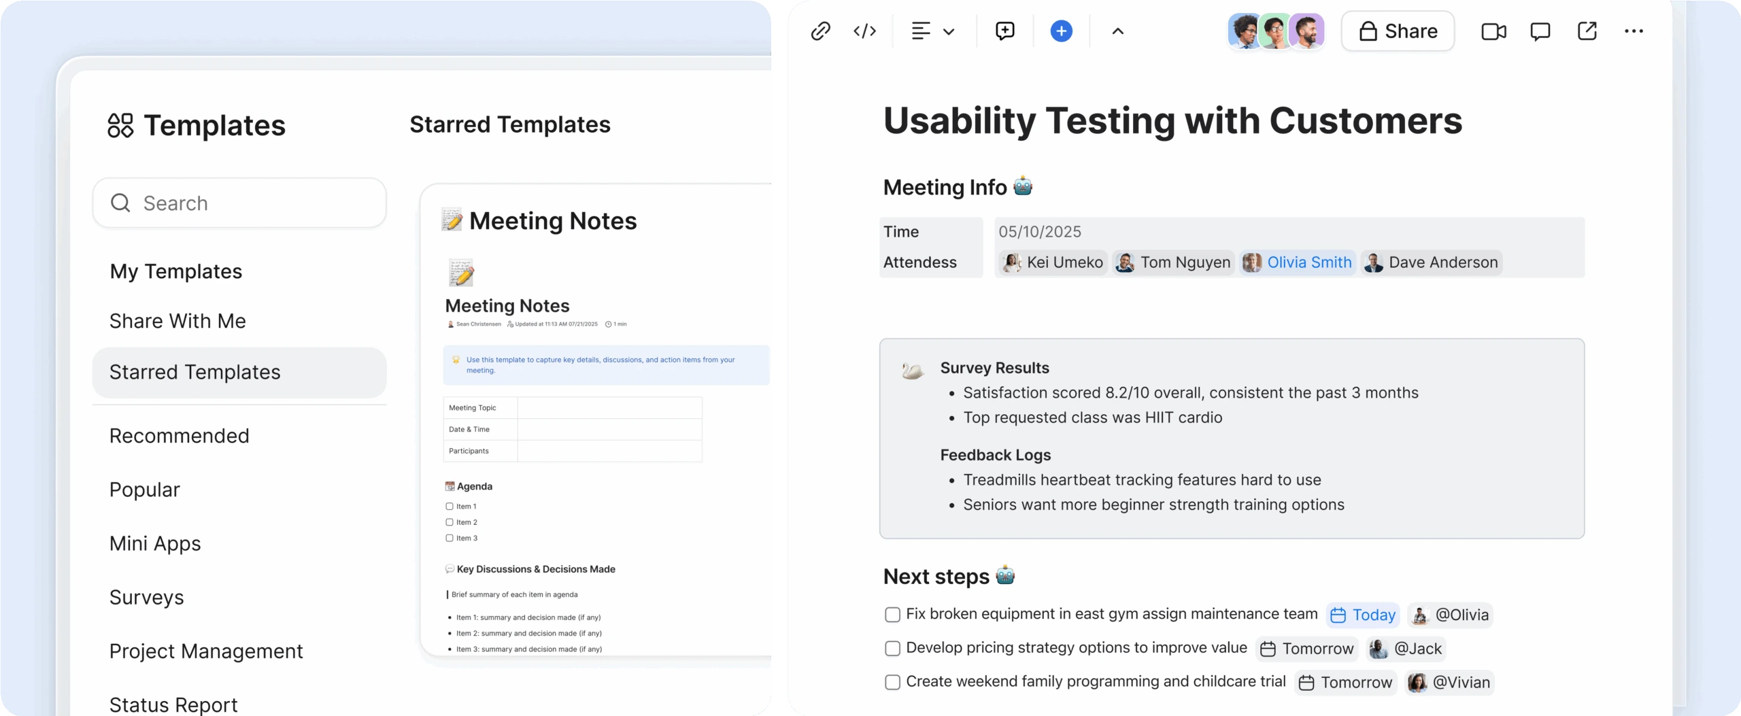Select My Templates in the sidebar
The image size is (1741, 716).
175,271
